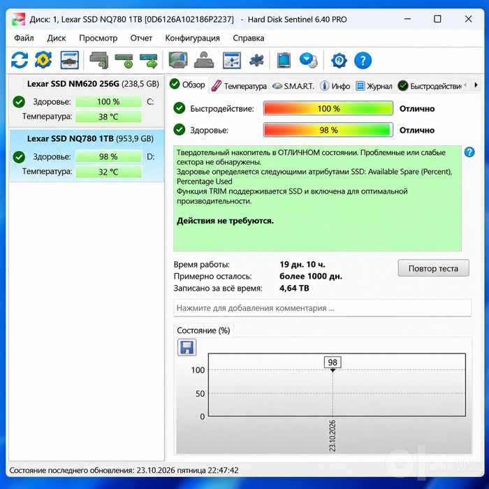This screenshot has height=489, width=489.
Task: Maximize the Hard Disk Sentinel window
Action: tap(437, 19)
